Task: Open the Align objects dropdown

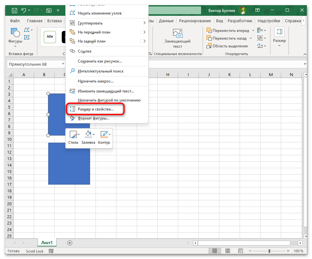Action: coord(262,30)
